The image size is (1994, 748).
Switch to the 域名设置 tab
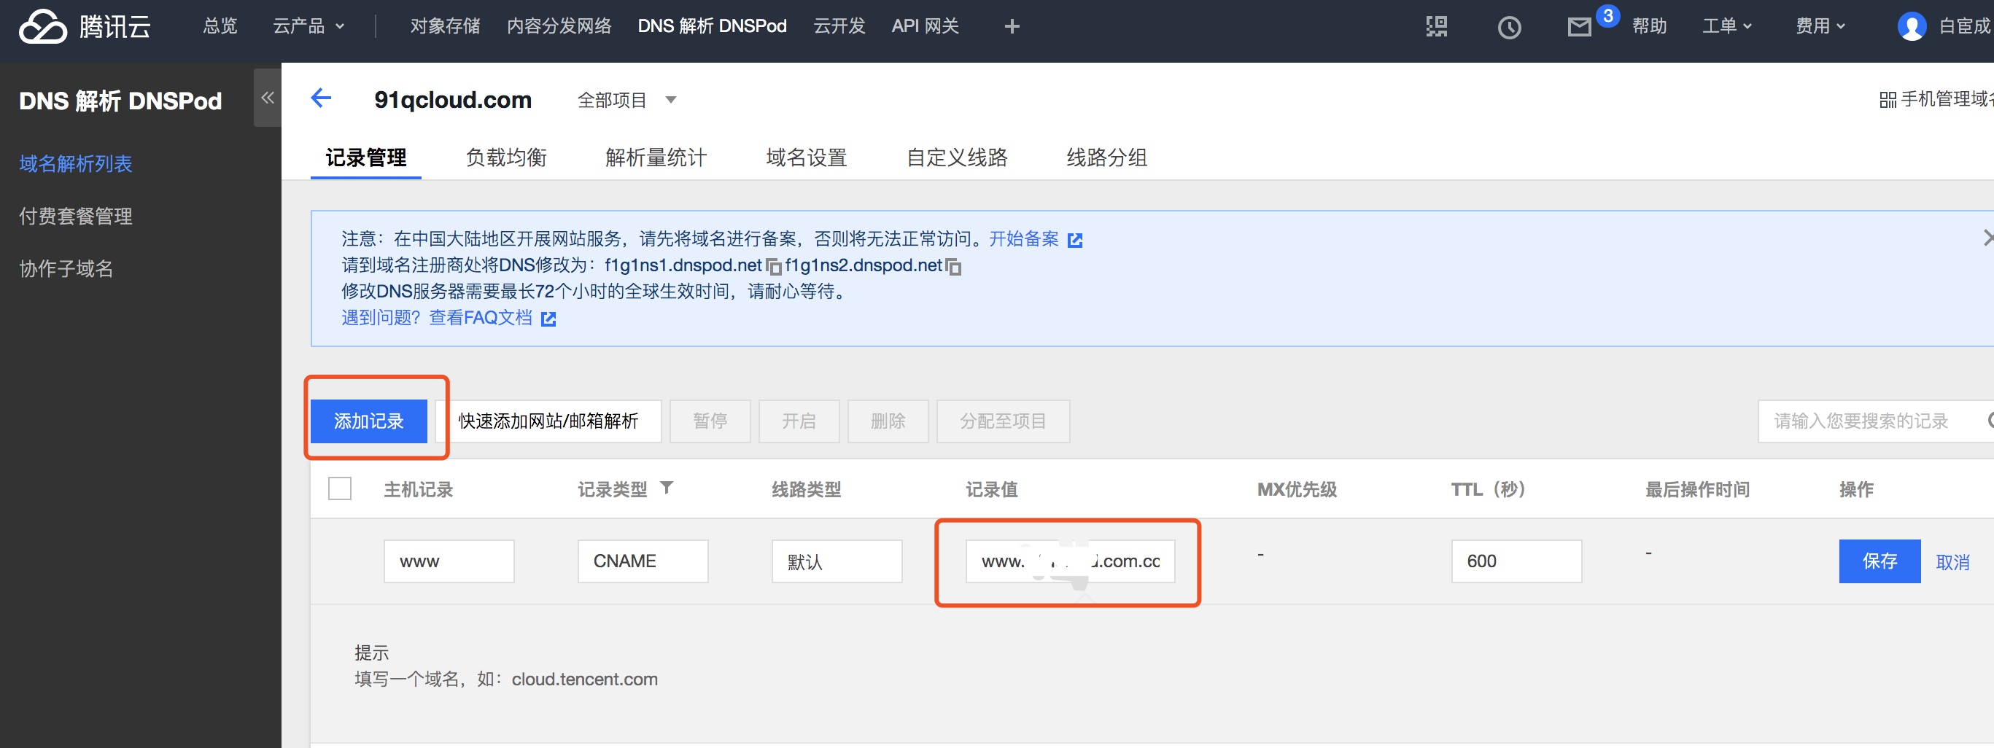point(807,157)
